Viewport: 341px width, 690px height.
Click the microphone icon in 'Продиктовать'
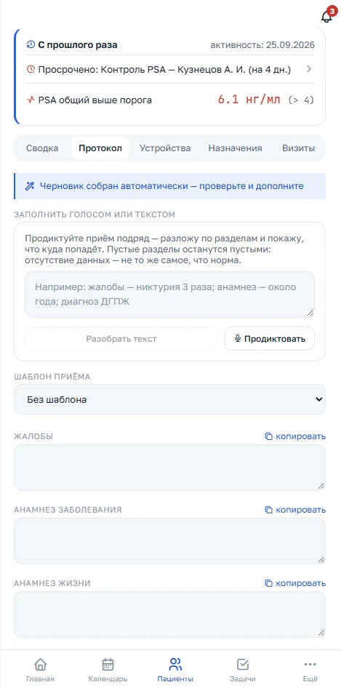238,339
